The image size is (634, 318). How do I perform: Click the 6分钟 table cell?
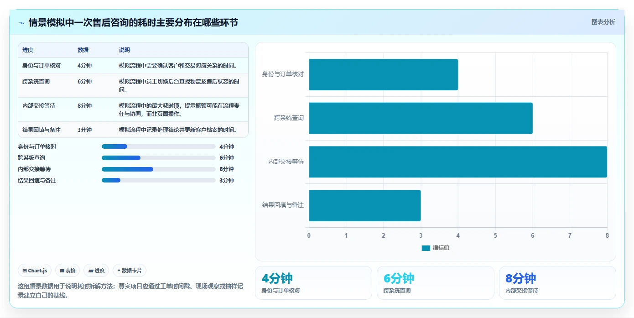click(x=84, y=82)
